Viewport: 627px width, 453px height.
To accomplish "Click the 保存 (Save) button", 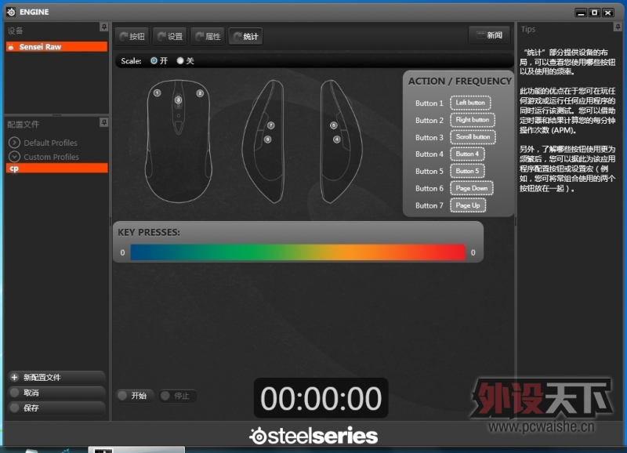I will click(x=56, y=408).
